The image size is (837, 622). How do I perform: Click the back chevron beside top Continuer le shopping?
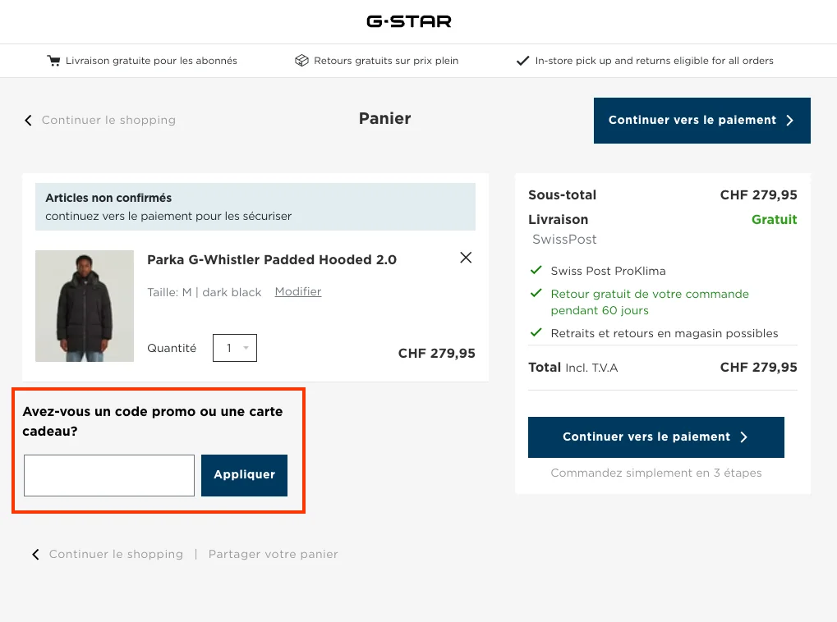point(28,120)
